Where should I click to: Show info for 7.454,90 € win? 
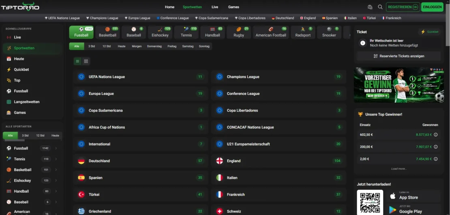tap(435, 159)
